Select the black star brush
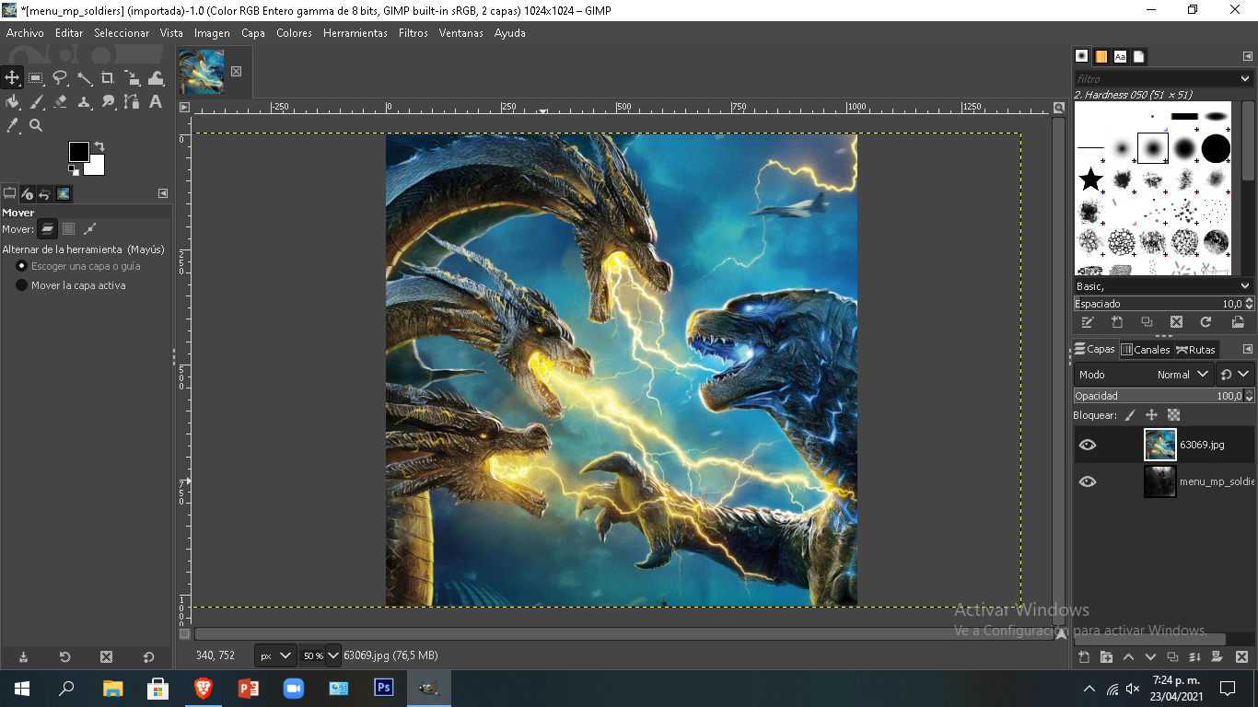This screenshot has width=1258, height=707. (x=1091, y=179)
